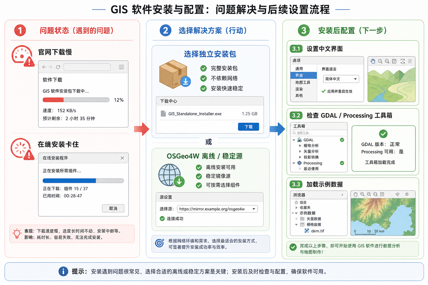Click the 取消 button in 在线安装程序
This screenshot has width=428, height=285.
113,208
